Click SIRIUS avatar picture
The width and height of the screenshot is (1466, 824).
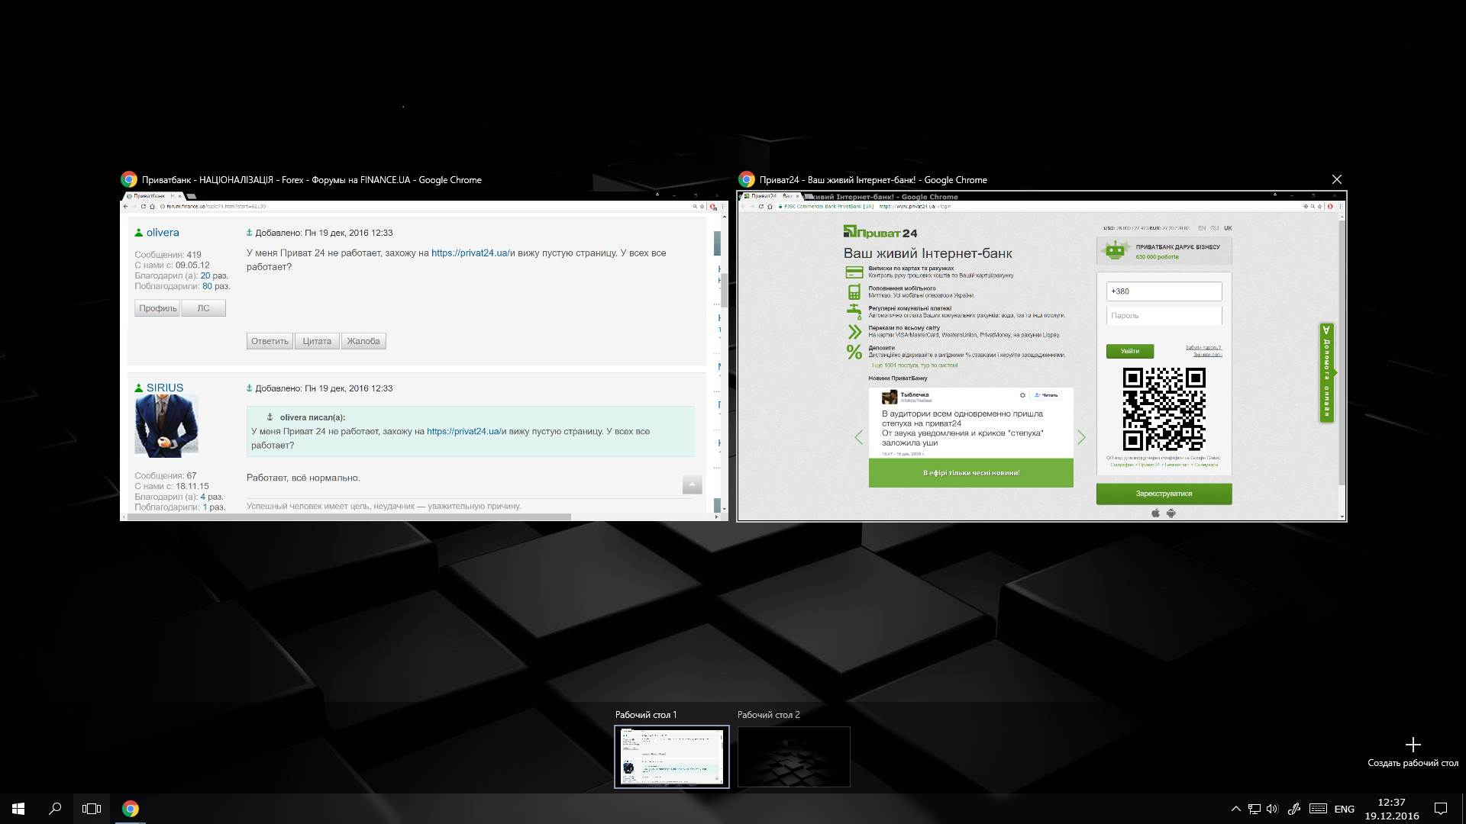166,426
